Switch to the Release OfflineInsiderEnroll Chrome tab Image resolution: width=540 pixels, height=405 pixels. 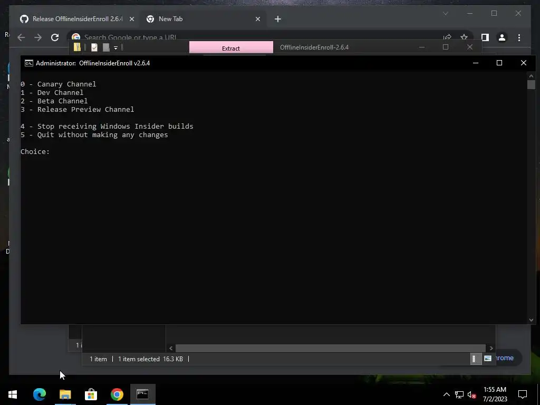[x=76, y=19]
